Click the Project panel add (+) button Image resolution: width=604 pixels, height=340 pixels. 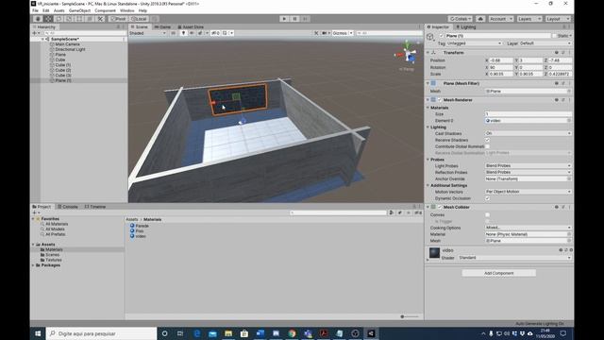[36, 212]
